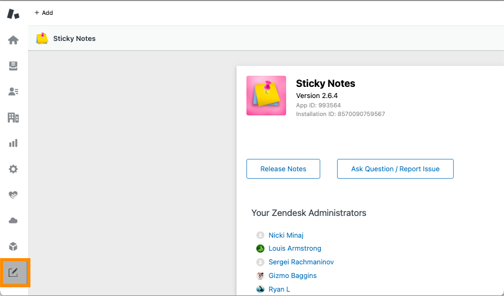Screen dimensions: 504x296
Task: Click the avatar next to Nicki Minaj
Action: coord(260,235)
